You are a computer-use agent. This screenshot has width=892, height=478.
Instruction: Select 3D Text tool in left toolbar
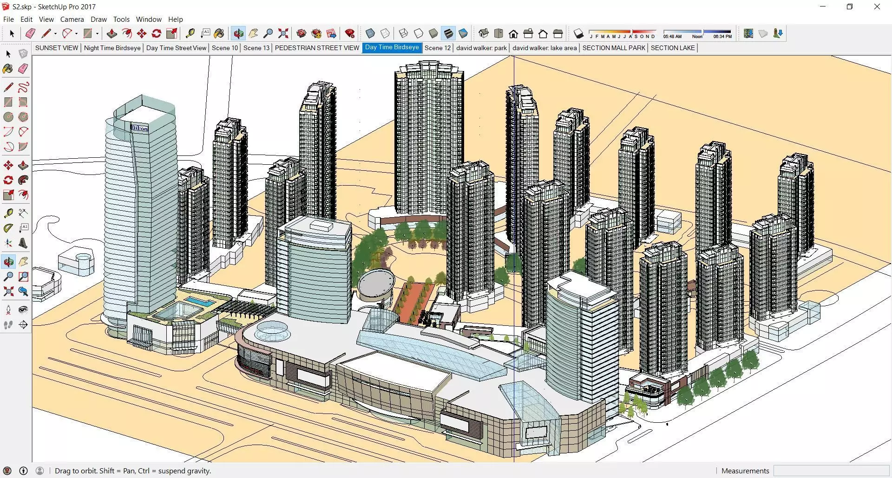click(x=23, y=243)
